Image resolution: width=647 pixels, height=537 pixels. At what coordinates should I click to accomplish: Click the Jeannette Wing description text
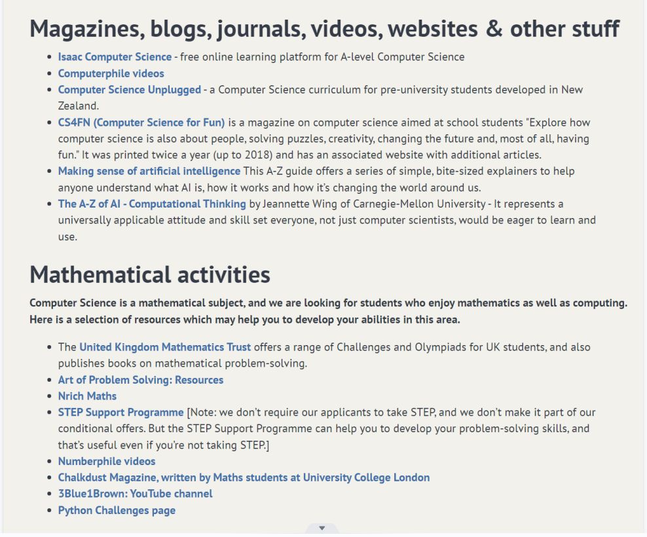tap(327, 220)
